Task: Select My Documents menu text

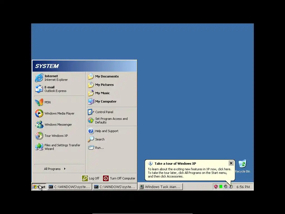Action: [107, 76]
